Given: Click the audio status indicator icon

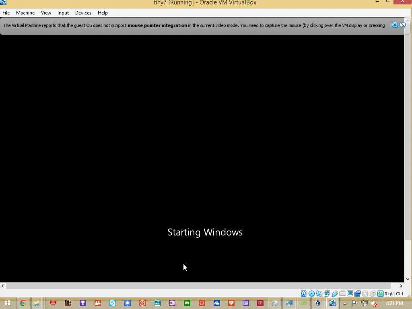Looking at the screenshot, I should click(319, 293).
